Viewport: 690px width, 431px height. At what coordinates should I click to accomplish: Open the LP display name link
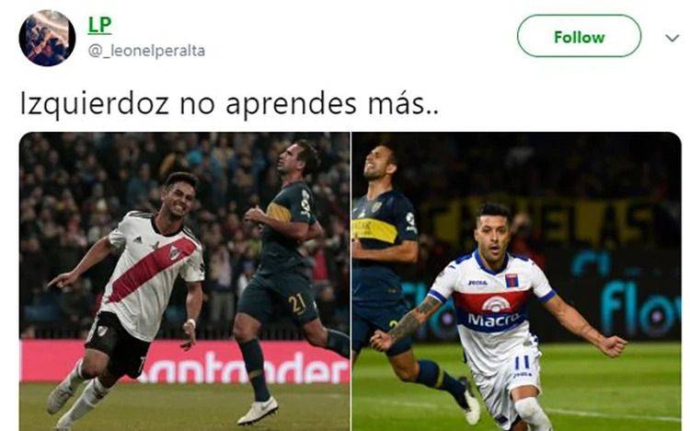(100, 25)
